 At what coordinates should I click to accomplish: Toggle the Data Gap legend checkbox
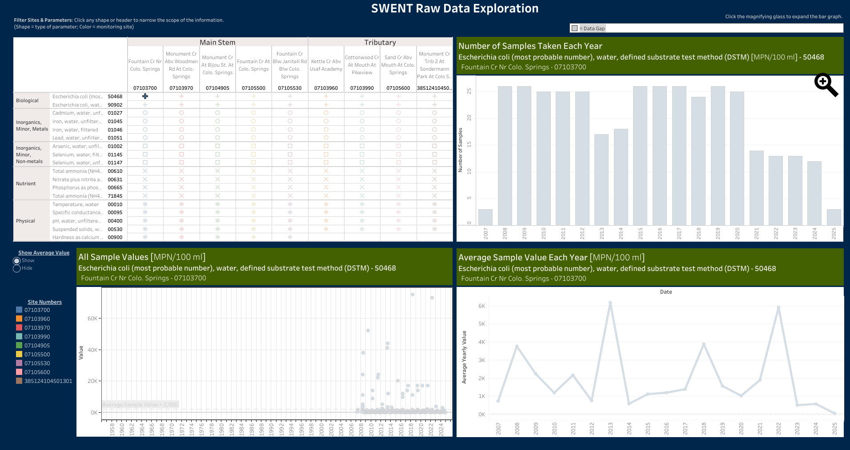click(x=574, y=28)
